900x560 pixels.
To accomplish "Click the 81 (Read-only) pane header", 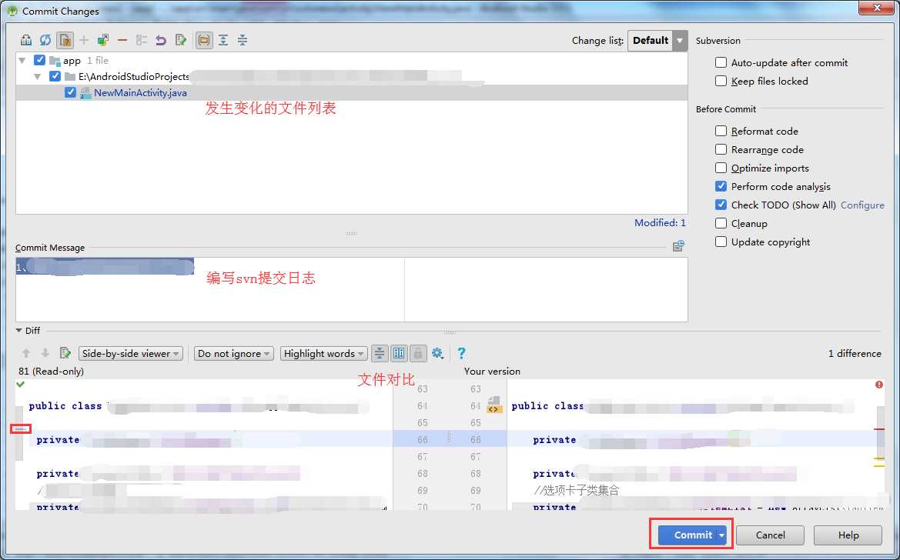I will (x=51, y=372).
